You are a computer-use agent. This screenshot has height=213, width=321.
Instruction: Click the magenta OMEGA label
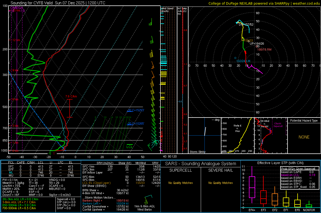click(x=17, y=8)
